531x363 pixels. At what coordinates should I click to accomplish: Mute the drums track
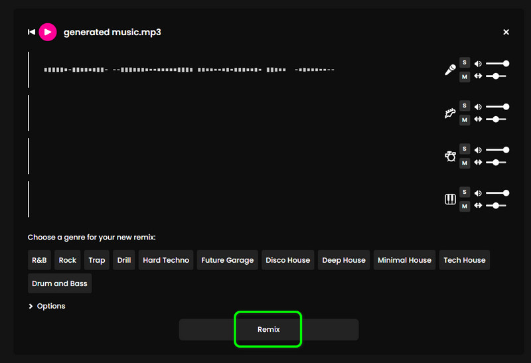tap(465, 163)
